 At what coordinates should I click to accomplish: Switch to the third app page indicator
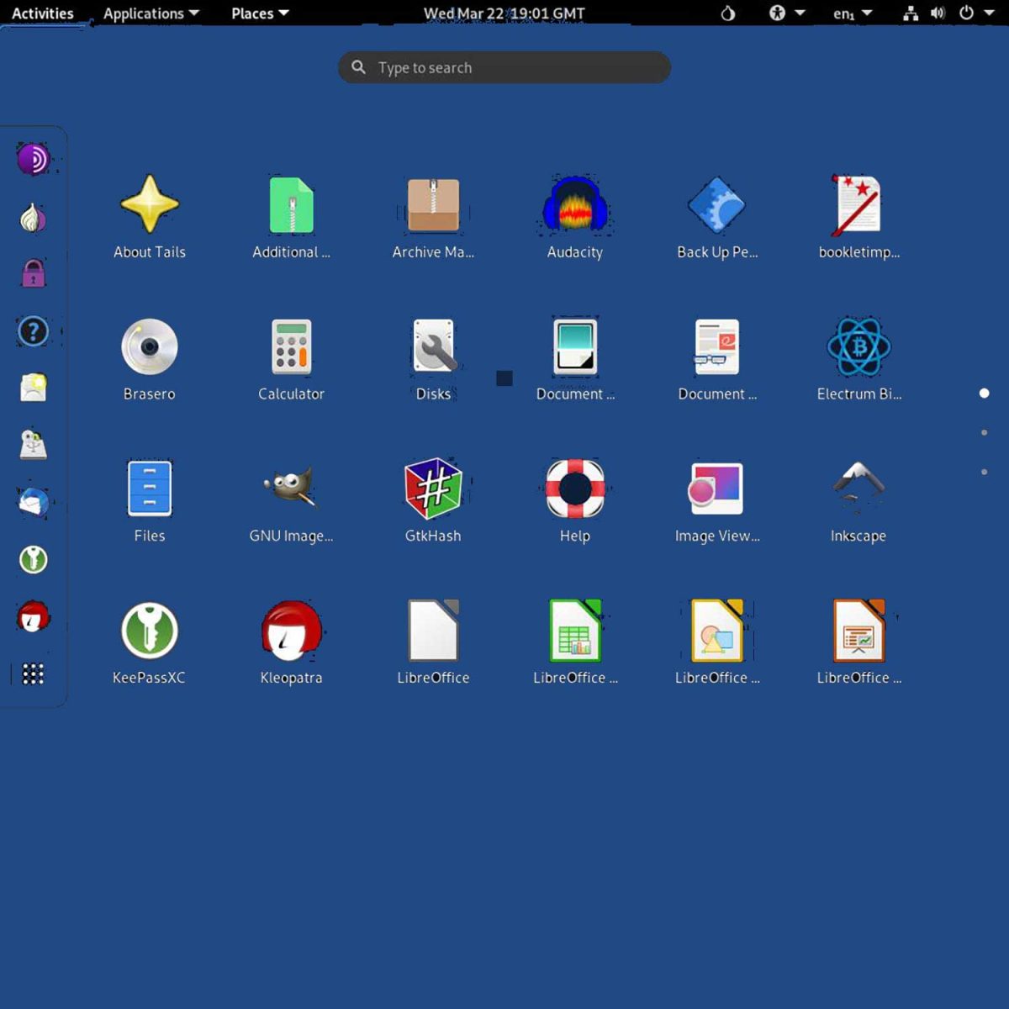pos(984,473)
